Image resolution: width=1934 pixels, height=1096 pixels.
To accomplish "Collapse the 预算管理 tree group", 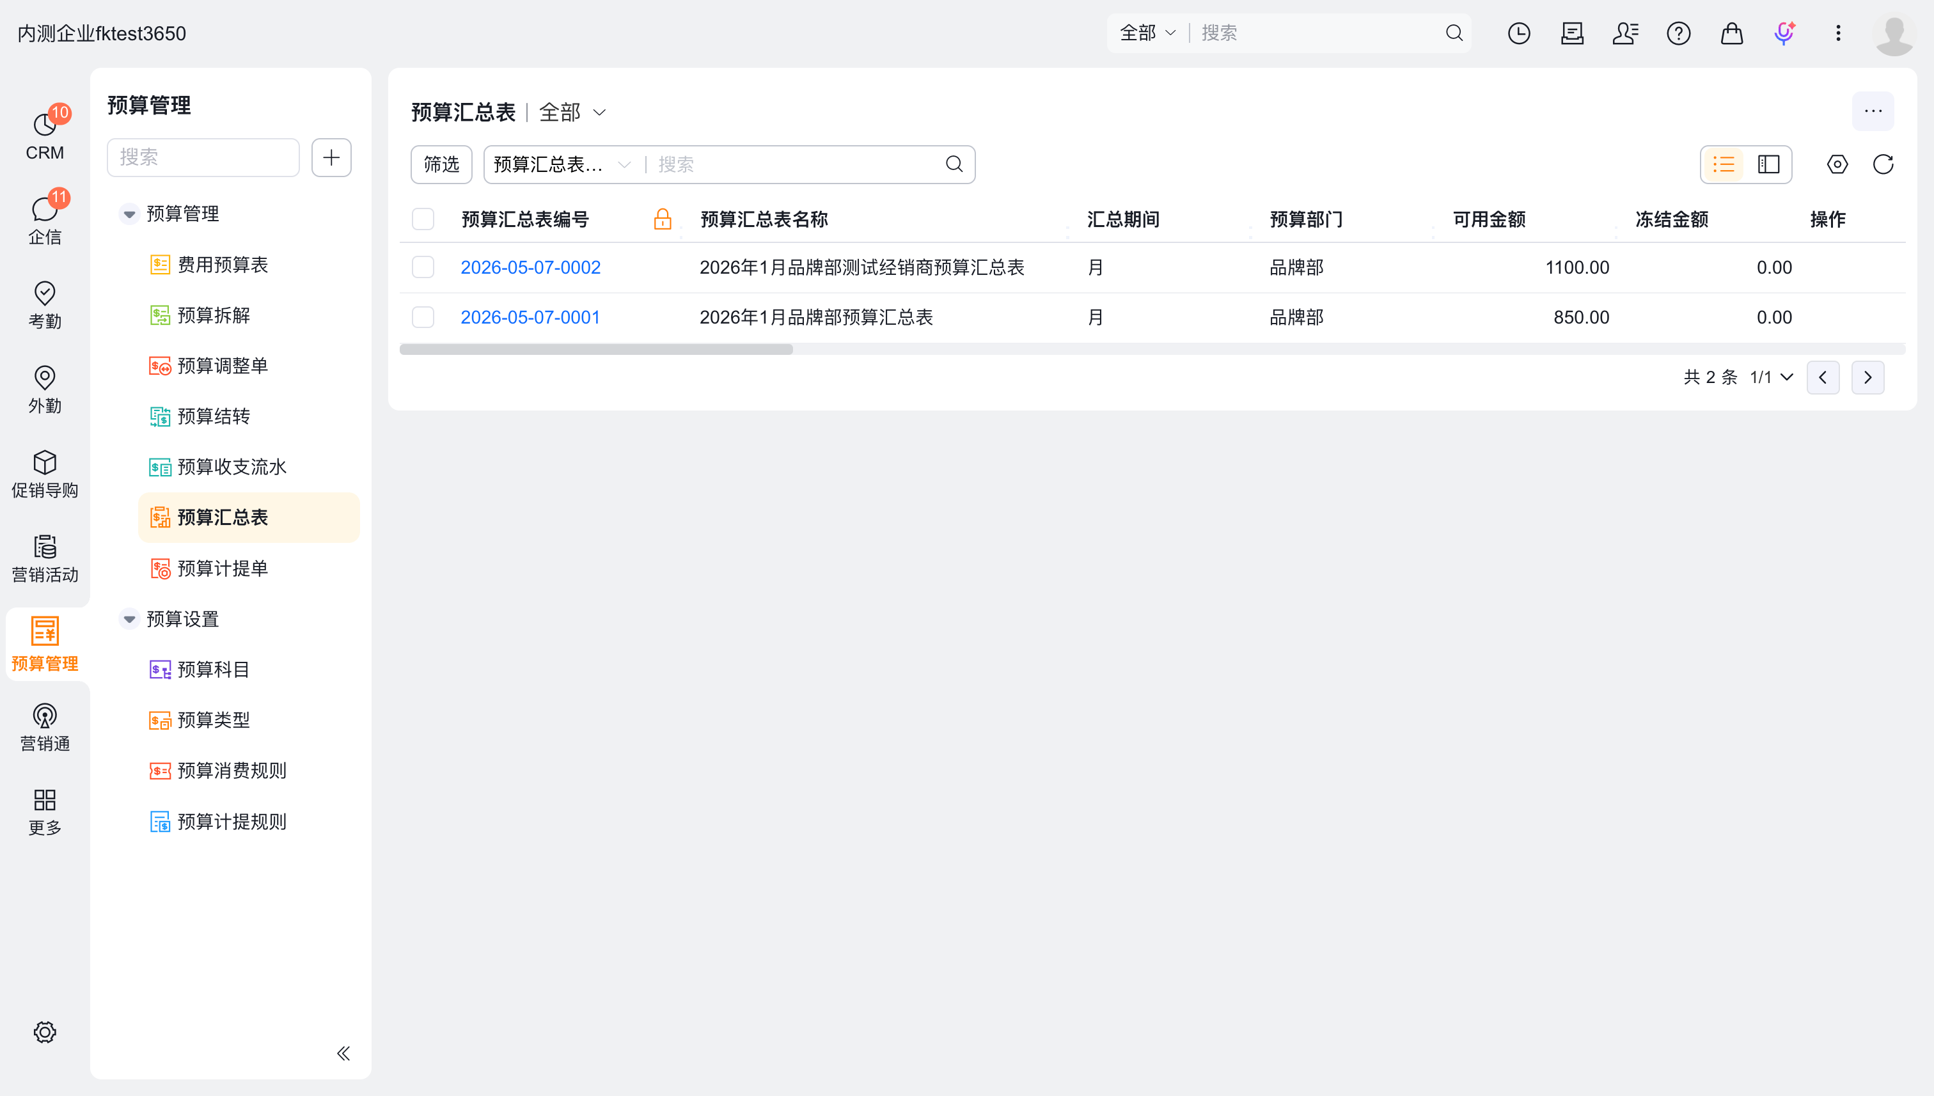I will coord(129,214).
